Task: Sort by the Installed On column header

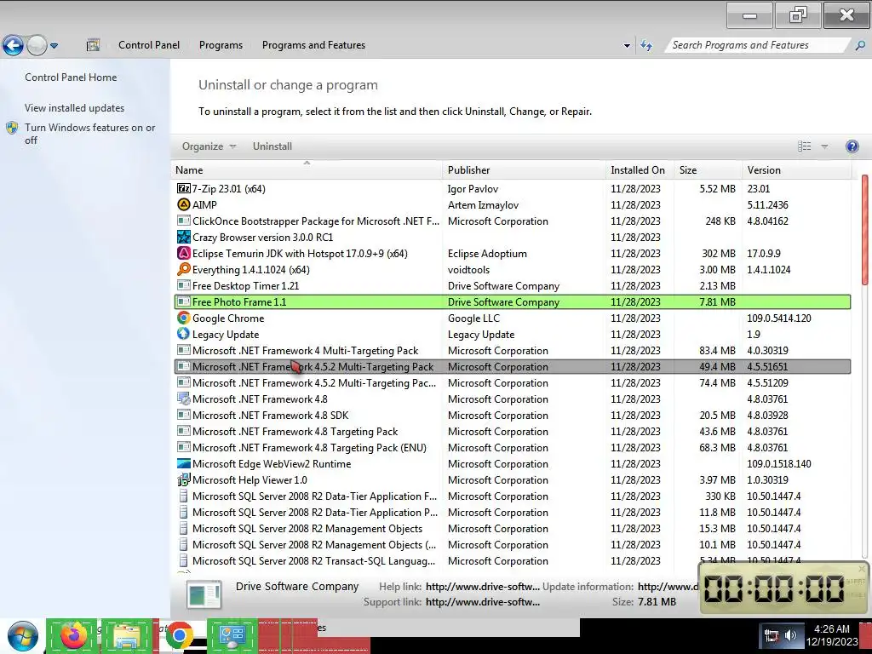Action: point(640,170)
